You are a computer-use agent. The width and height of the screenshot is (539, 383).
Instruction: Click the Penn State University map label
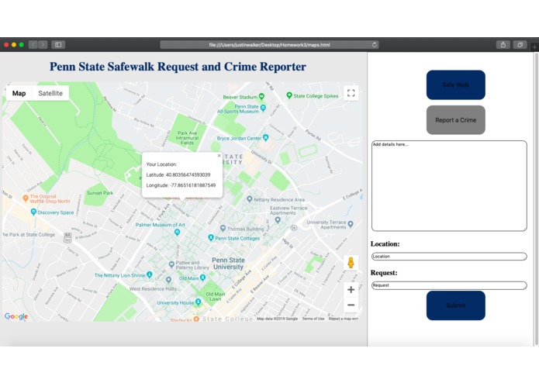(x=228, y=264)
